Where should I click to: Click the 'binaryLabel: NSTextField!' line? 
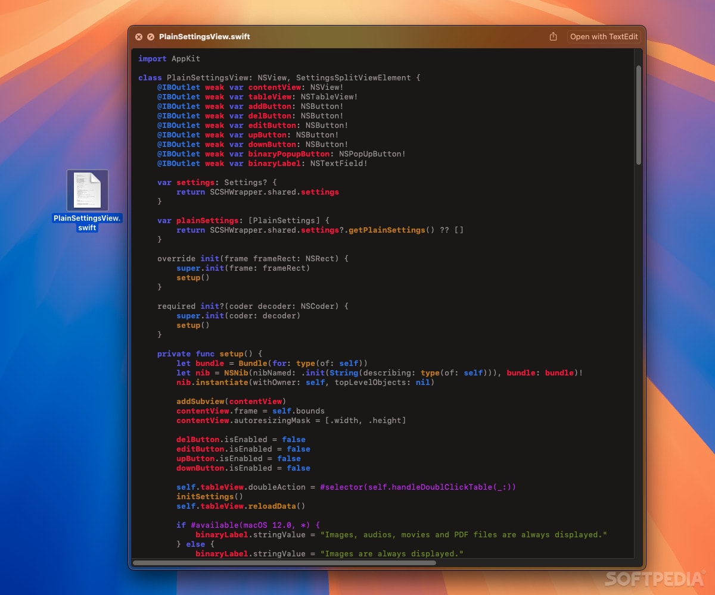262,164
